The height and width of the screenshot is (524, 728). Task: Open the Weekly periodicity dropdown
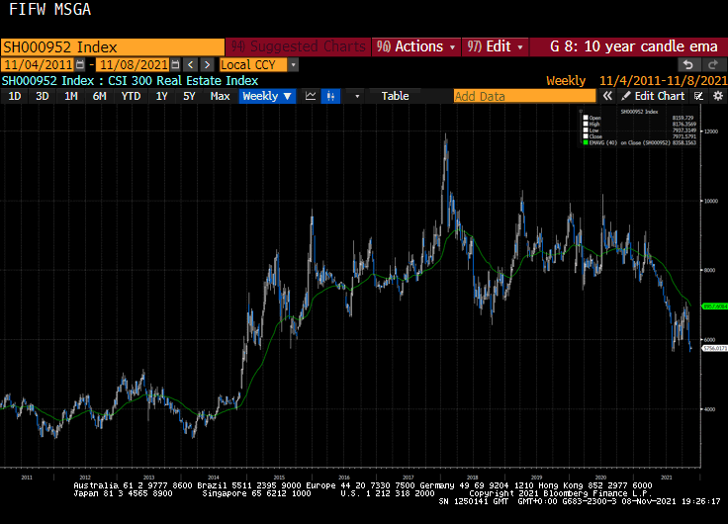point(267,96)
